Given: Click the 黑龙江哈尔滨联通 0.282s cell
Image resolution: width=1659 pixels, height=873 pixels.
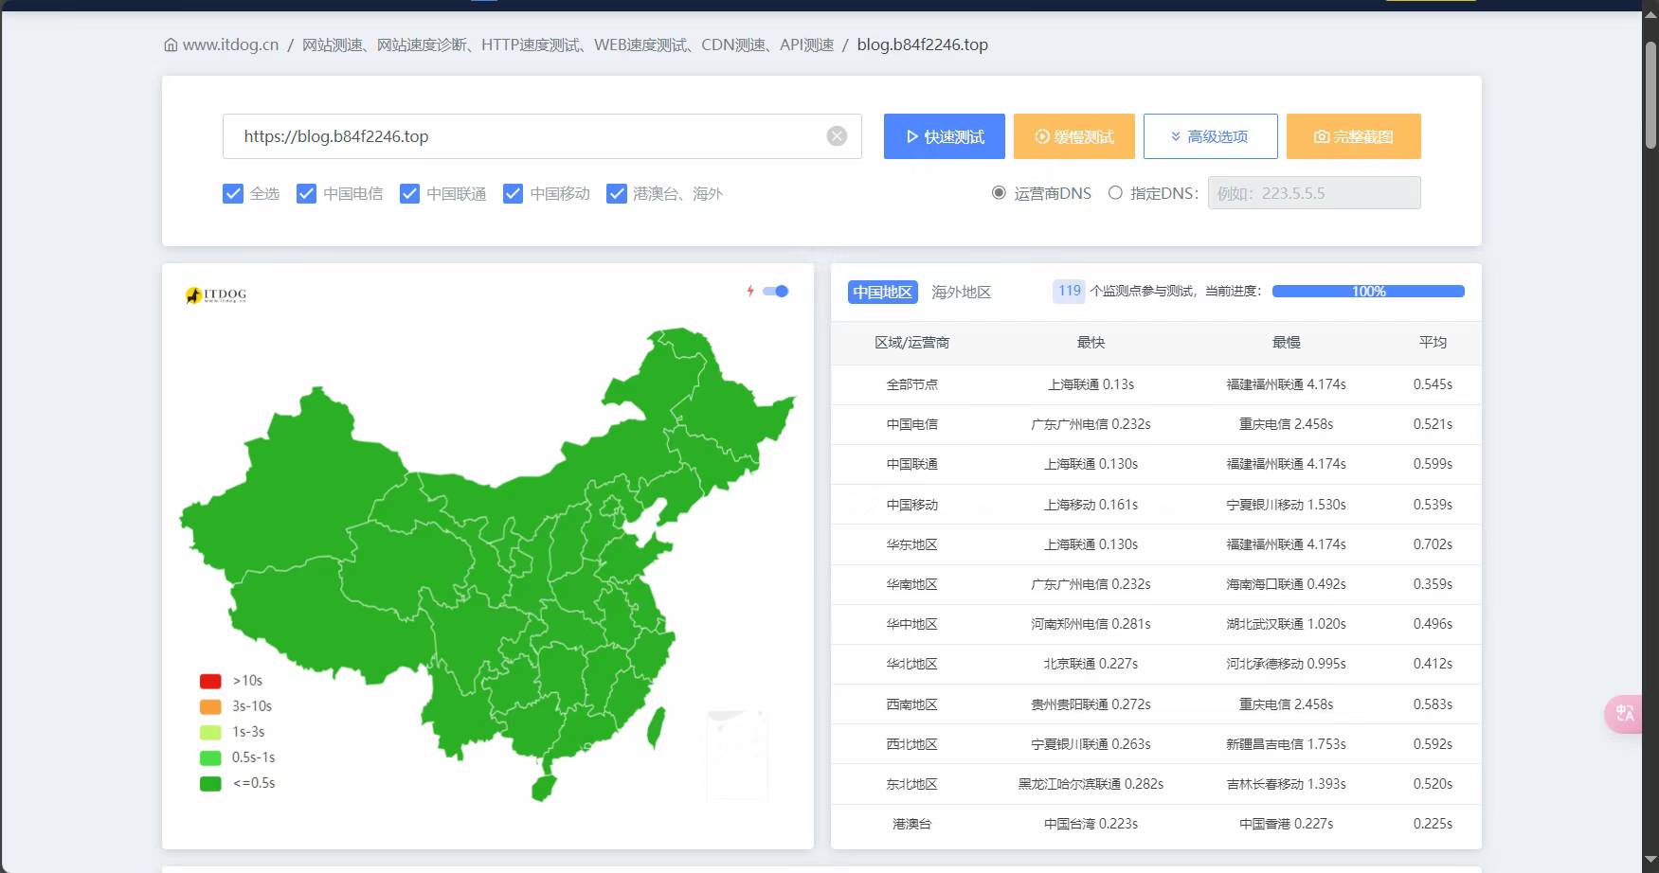Looking at the screenshot, I should [x=1091, y=784].
